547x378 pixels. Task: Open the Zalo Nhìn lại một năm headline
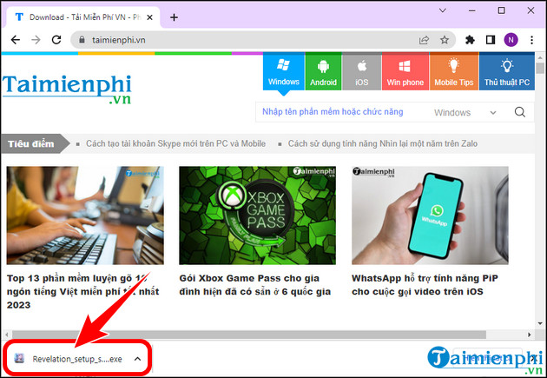tap(383, 143)
